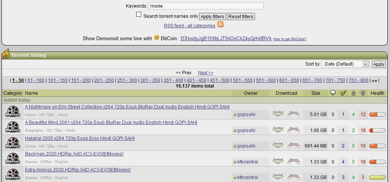390x182 pixels.
Task: Click the Health column header
Action: pyautogui.click(x=377, y=93)
